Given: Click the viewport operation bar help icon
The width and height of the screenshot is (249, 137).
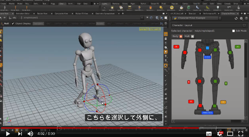Looking at the screenshot, I should (166, 23).
